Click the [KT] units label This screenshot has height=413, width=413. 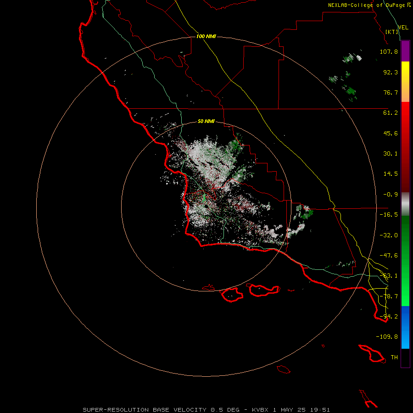pos(392,32)
